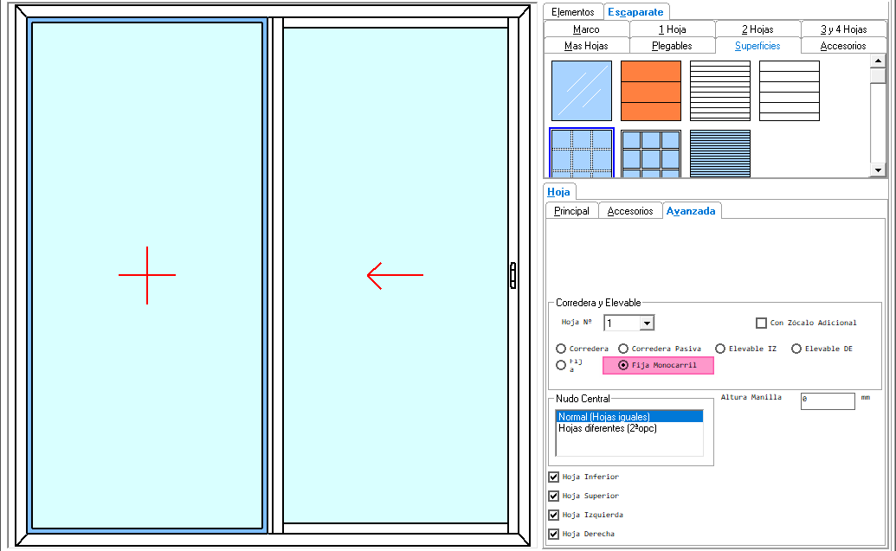
Task: Open the 1 Hoja tab
Action: [672, 29]
